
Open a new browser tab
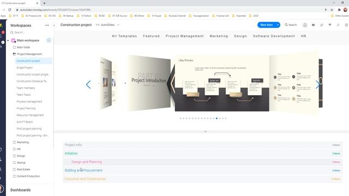[x=44, y=3]
